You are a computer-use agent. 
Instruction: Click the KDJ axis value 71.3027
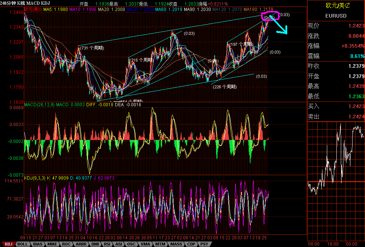[x=15, y=199]
